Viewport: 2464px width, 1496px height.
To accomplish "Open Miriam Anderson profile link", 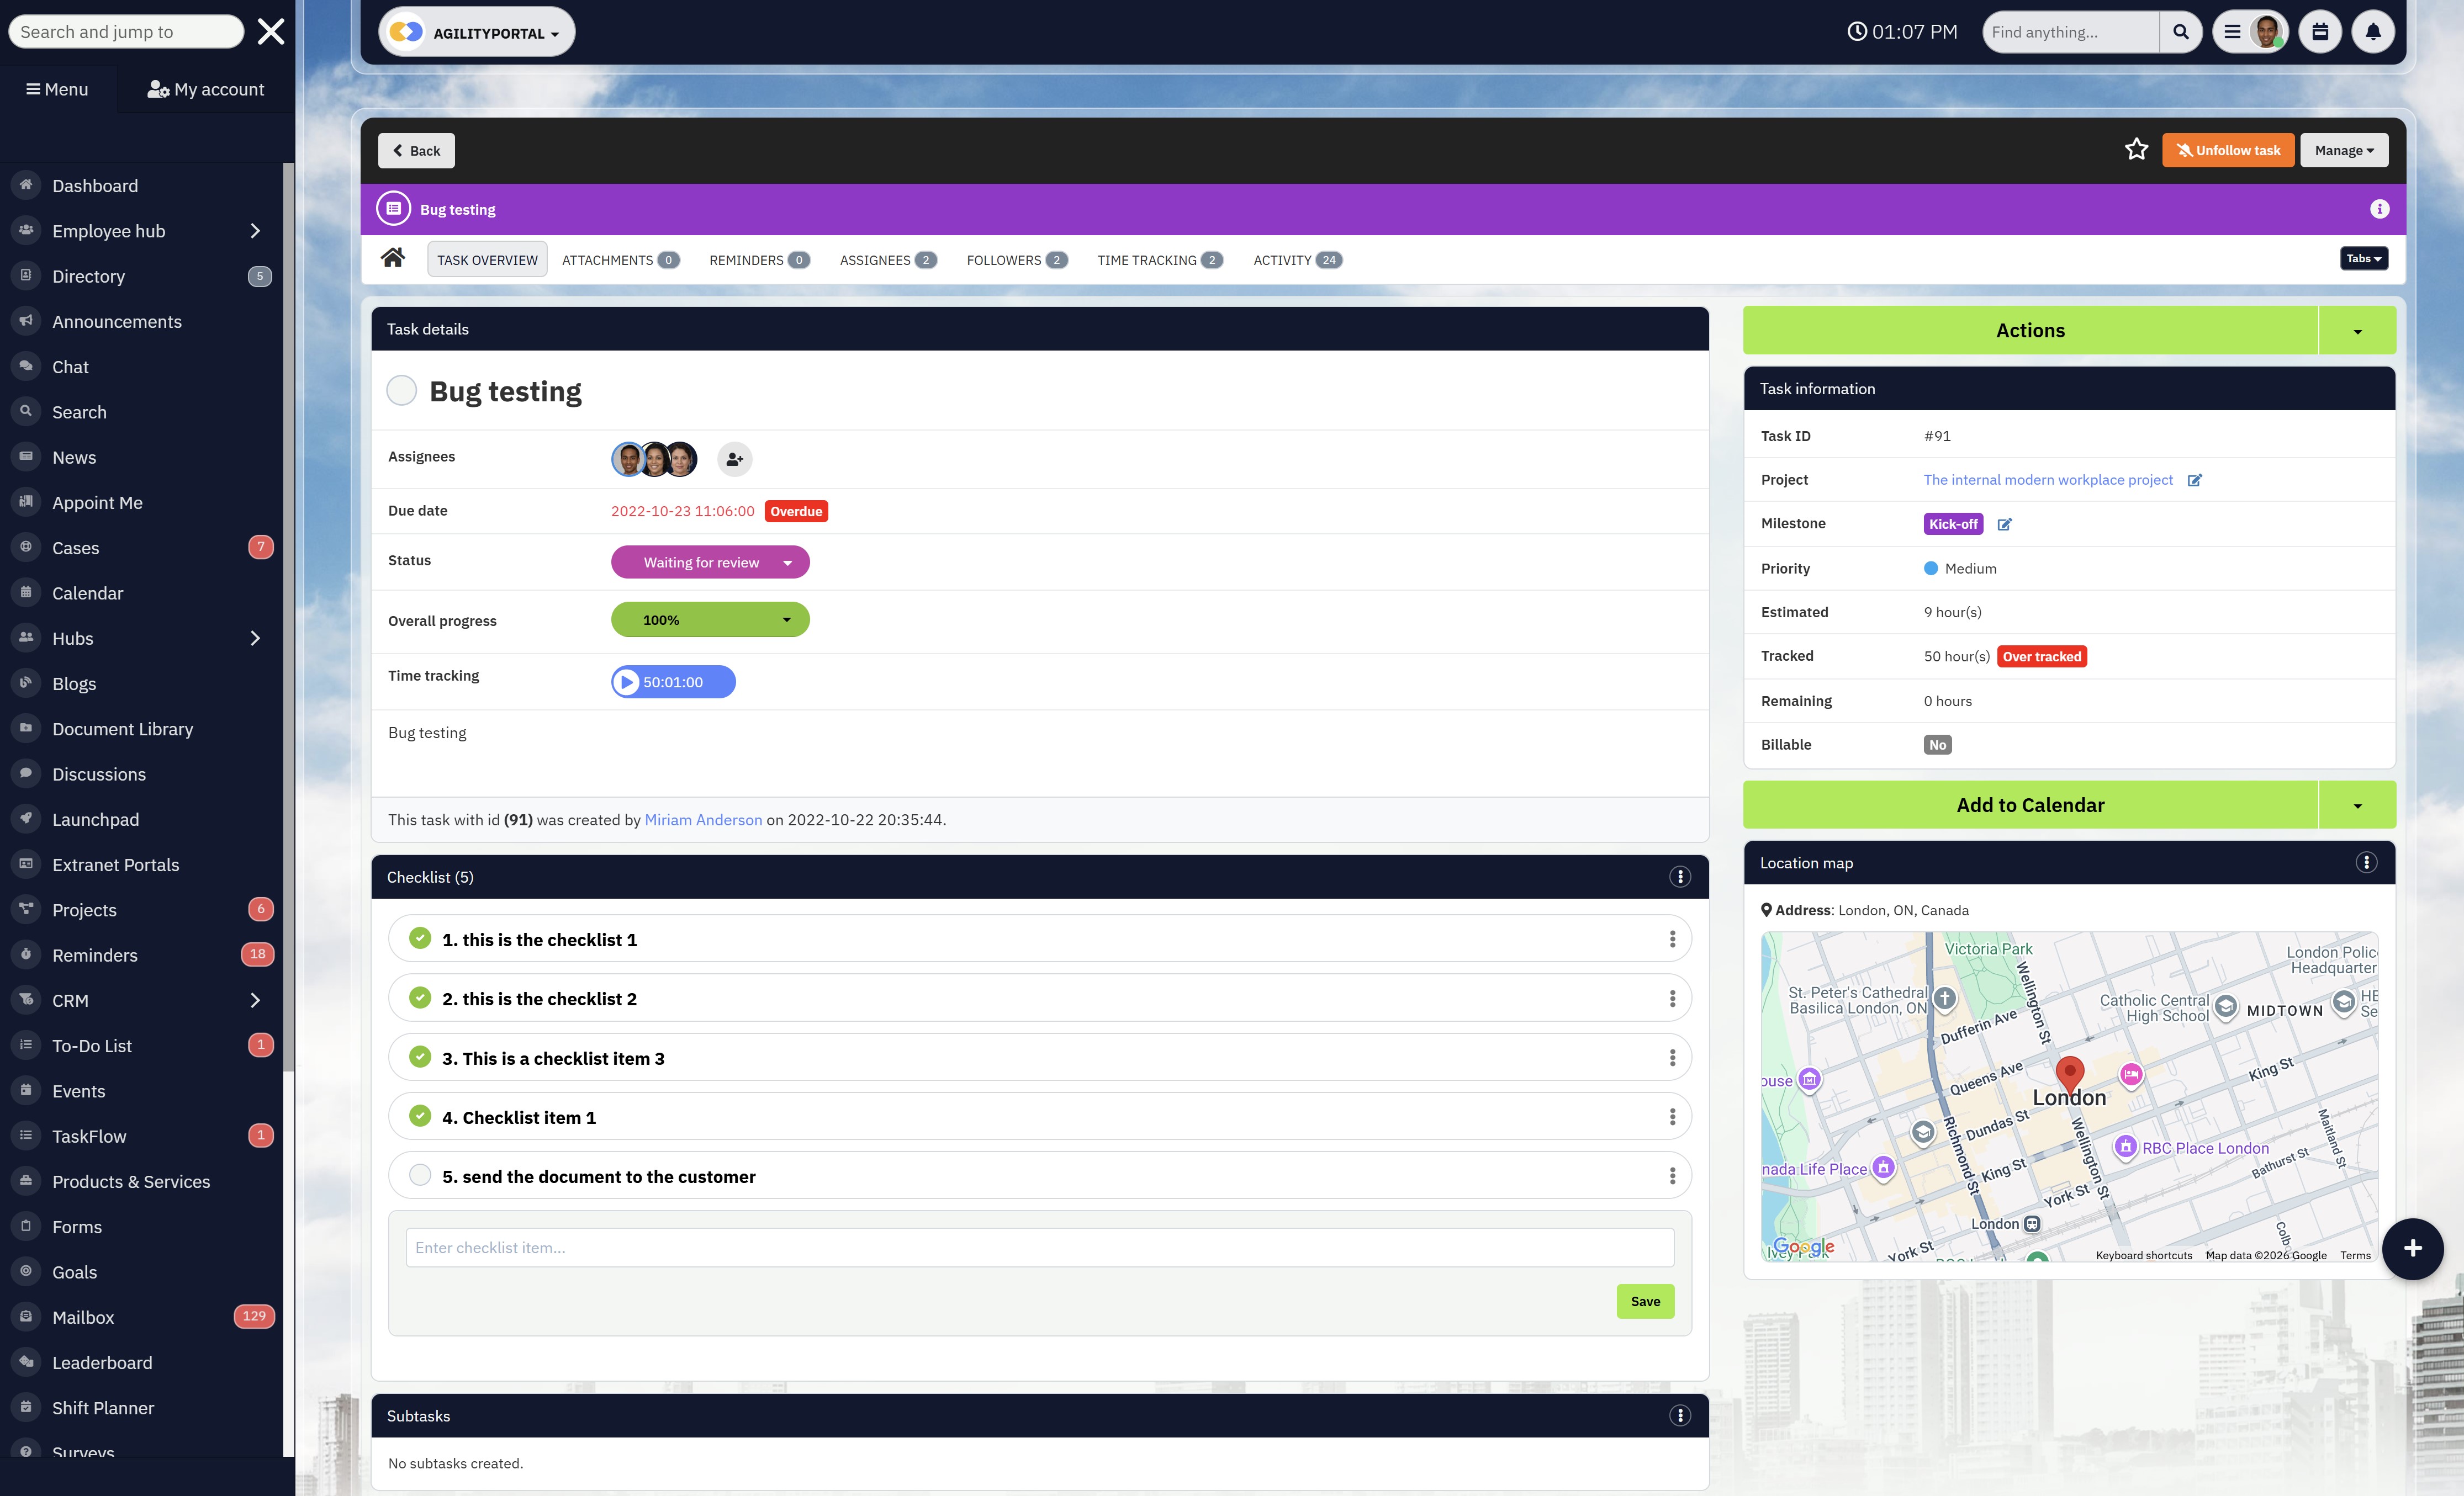I will coord(703,819).
